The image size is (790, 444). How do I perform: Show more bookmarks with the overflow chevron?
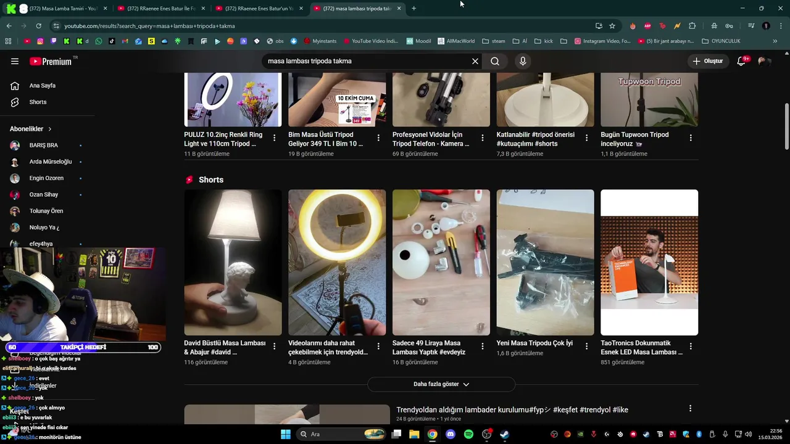point(775,41)
